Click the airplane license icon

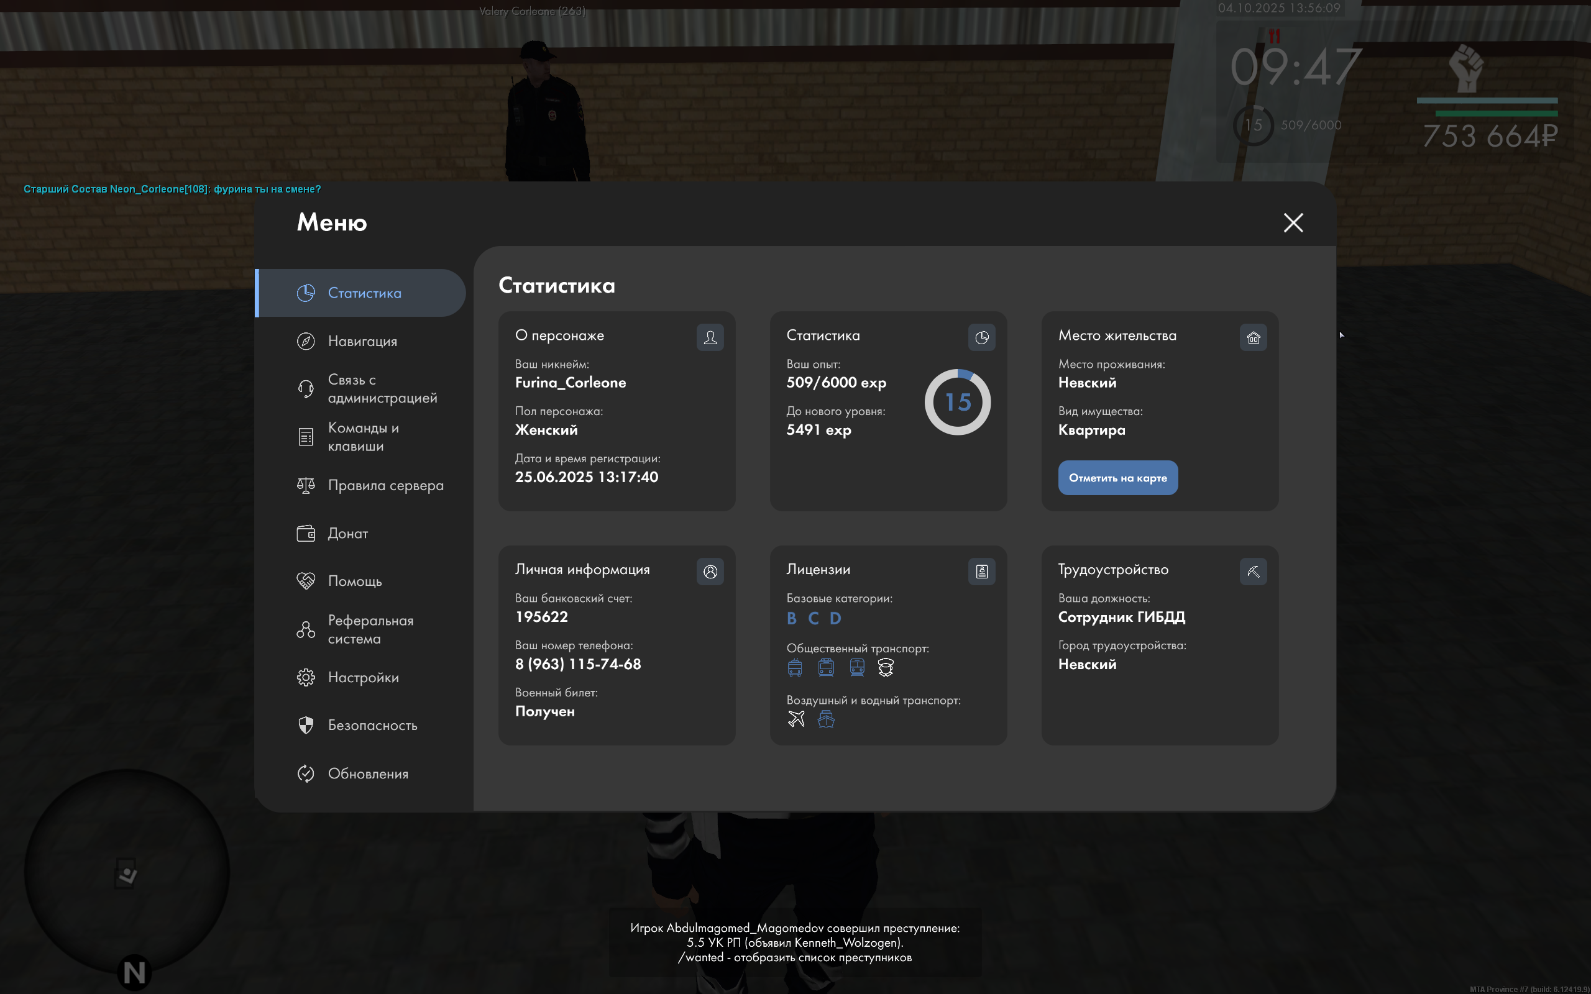(x=796, y=719)
